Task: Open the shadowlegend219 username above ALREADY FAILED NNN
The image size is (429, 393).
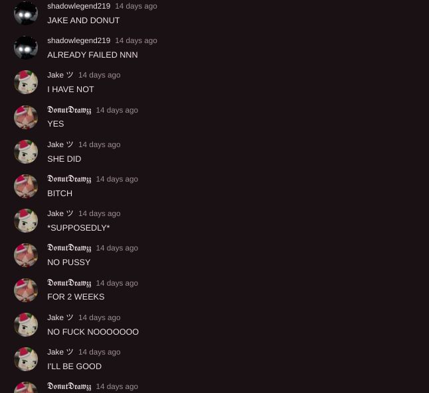Action: pyautogui.click(x=79, y=40)
